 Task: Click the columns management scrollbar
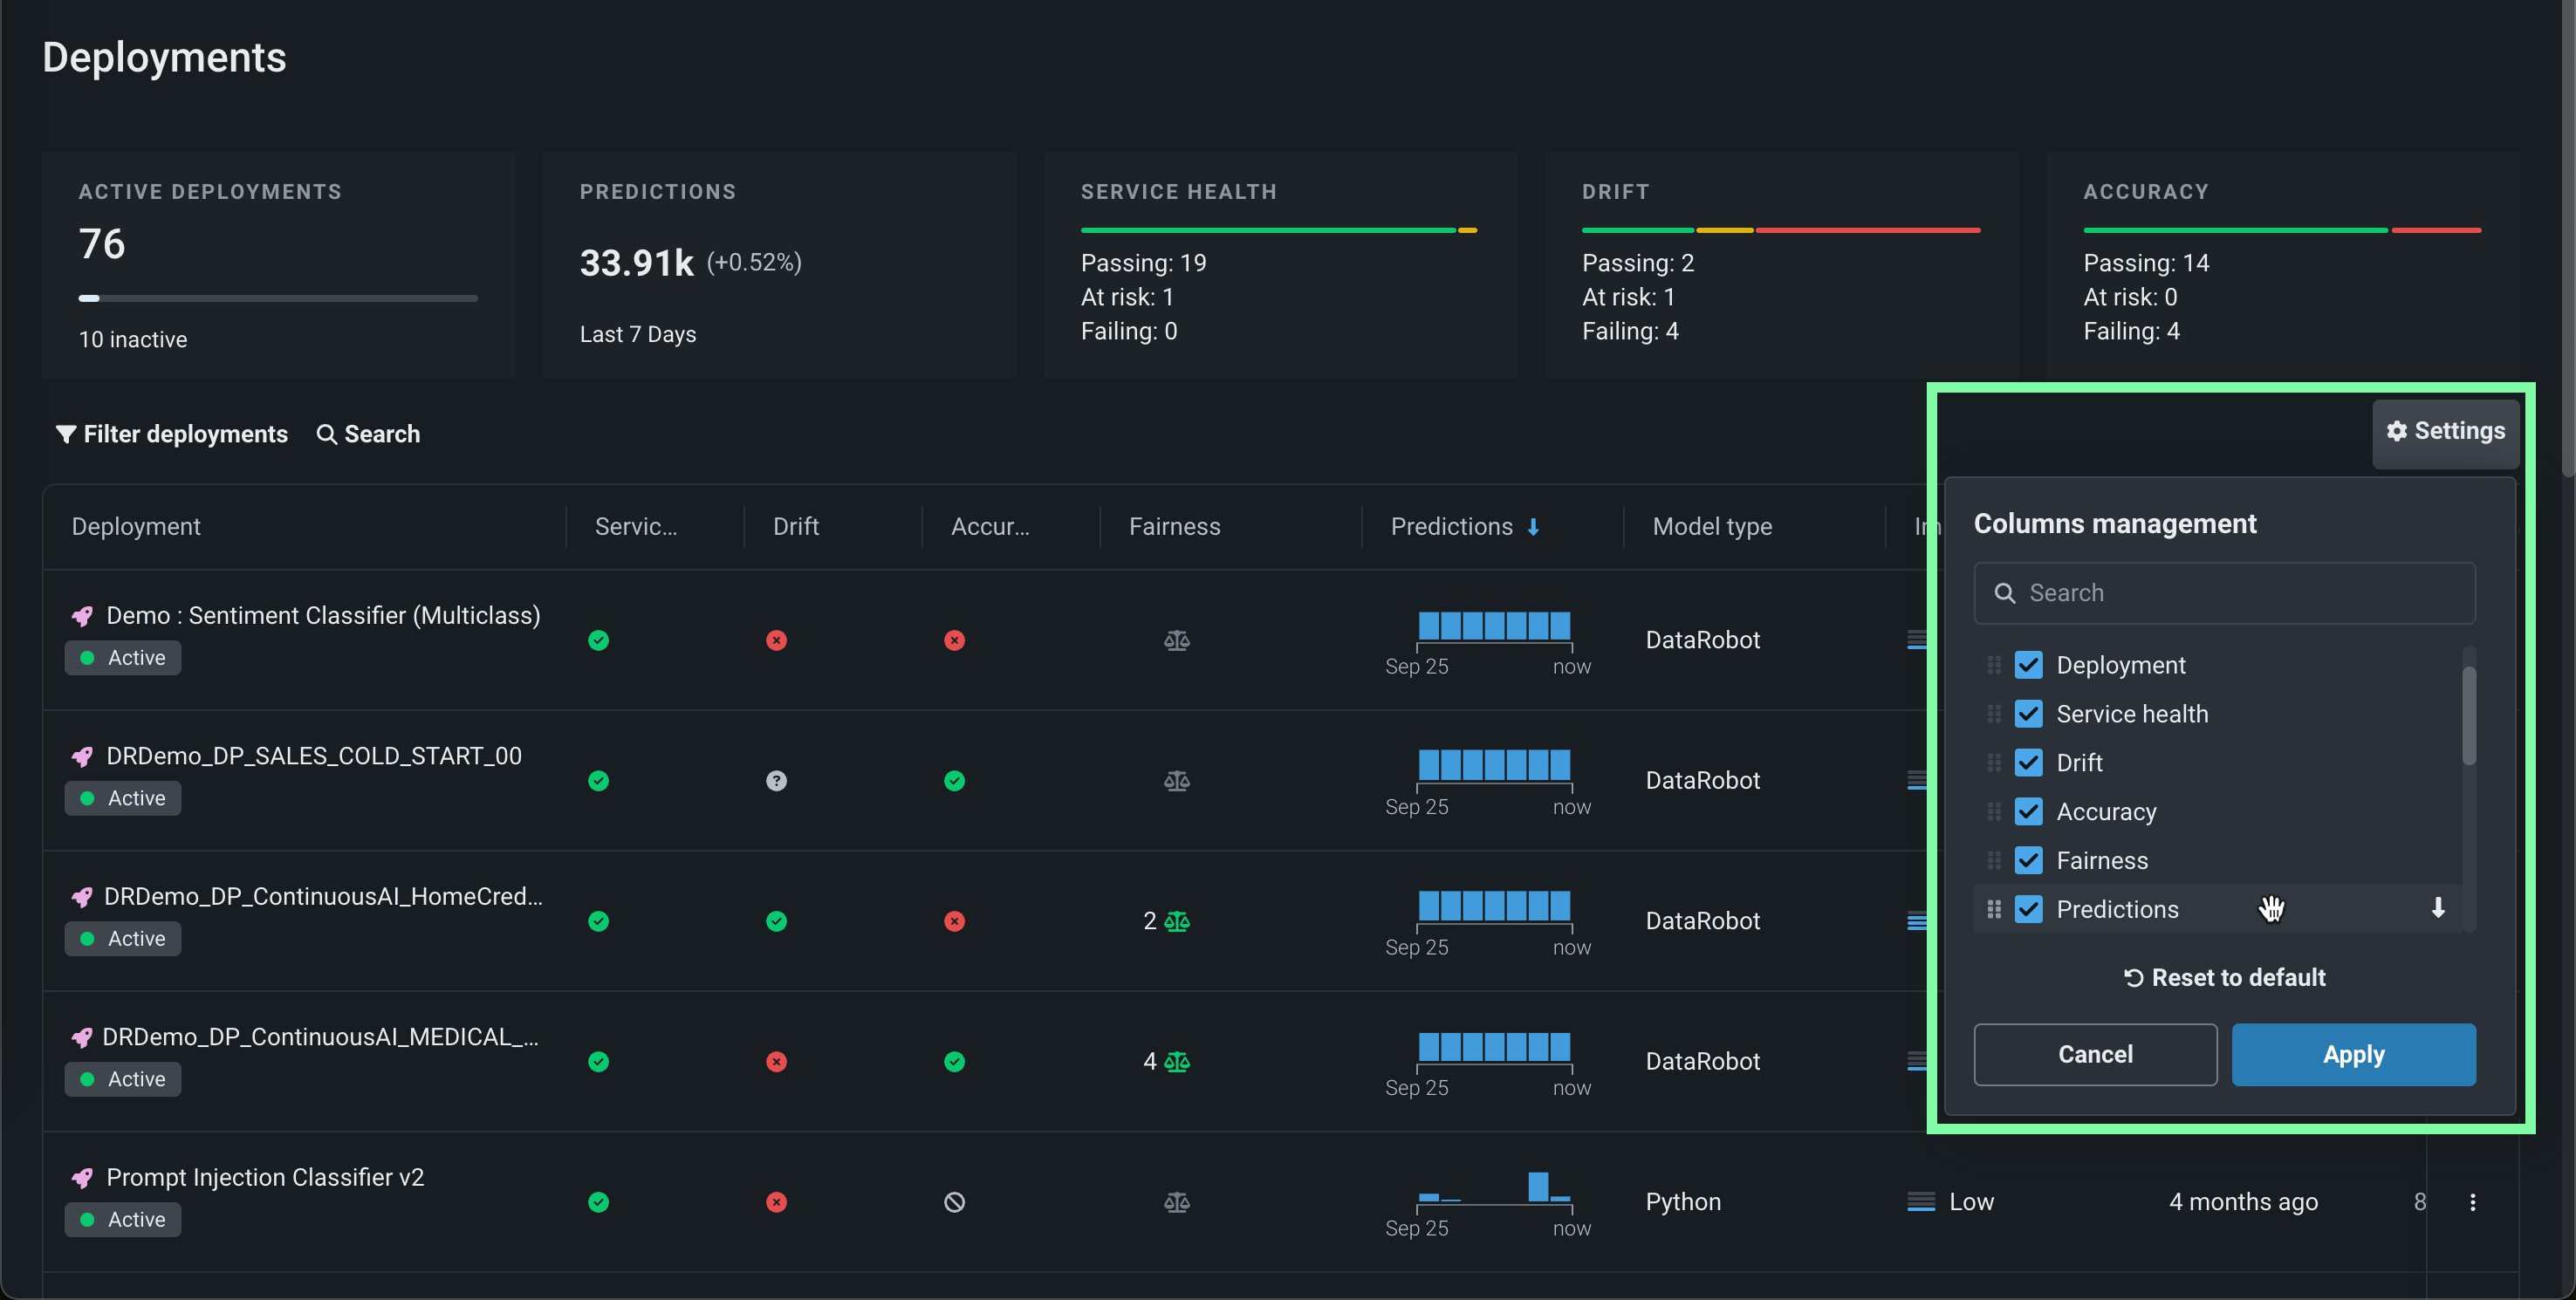coord(2468,716)
